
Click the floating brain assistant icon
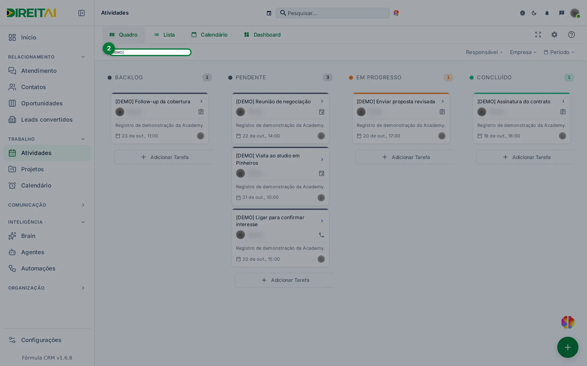coord(568,322)
